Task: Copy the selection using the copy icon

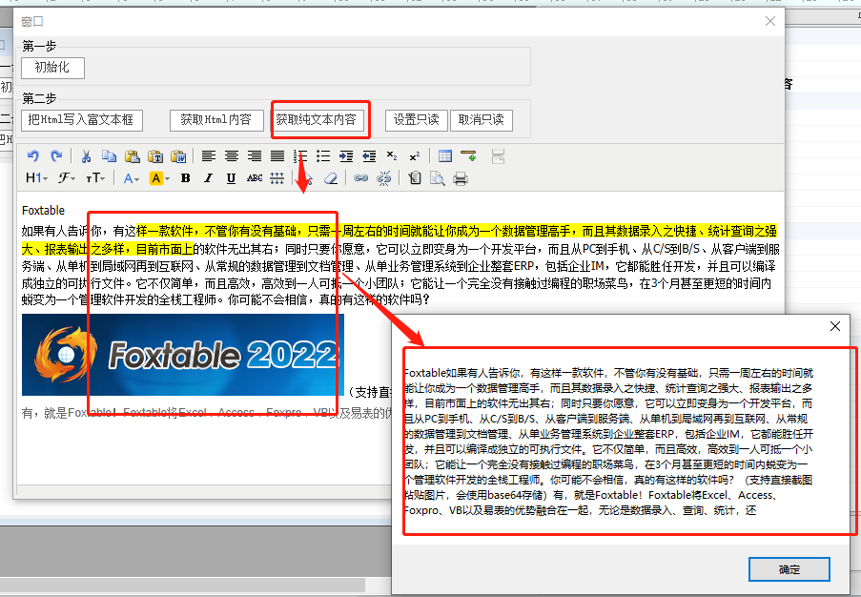Action: click(110, 156)
